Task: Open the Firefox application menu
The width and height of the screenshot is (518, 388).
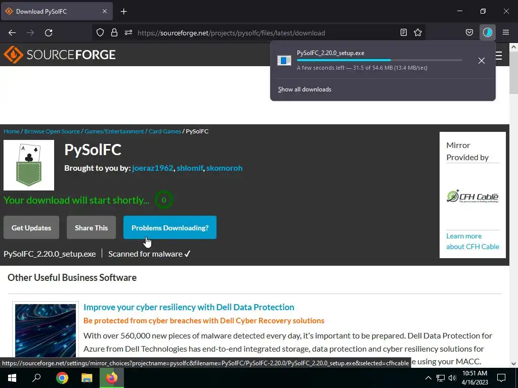Action: point(506,33)
